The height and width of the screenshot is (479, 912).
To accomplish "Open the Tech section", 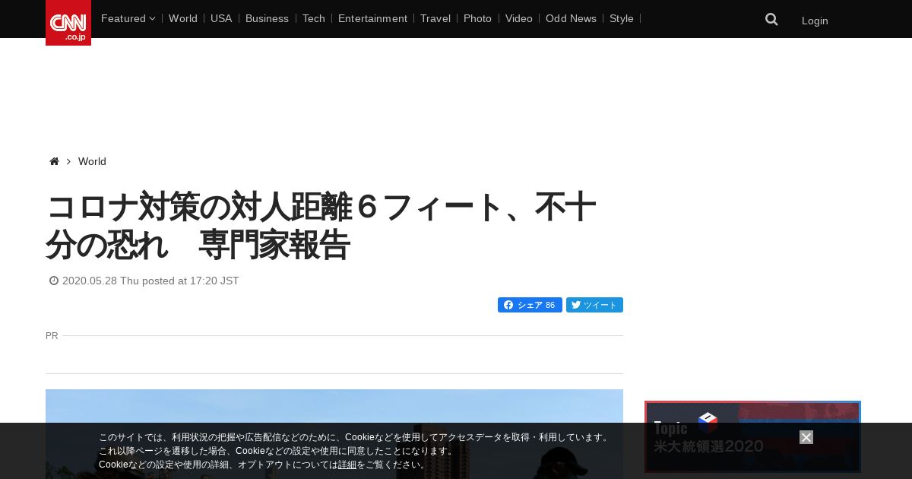I will click(313, 18).
